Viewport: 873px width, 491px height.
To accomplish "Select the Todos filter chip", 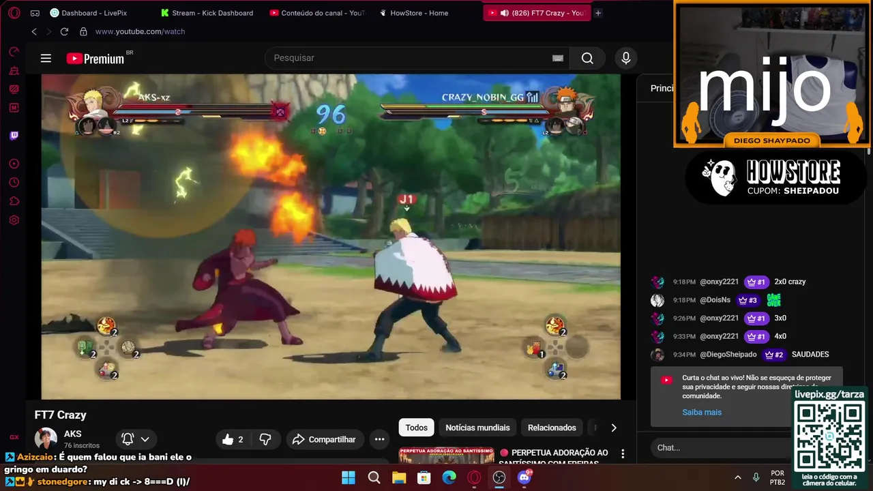I will pos(416,428).
